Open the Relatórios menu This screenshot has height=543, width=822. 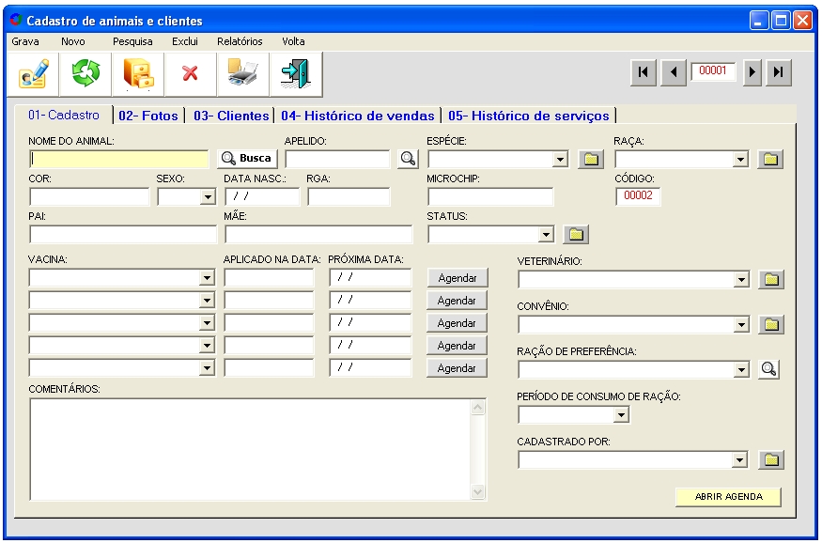point(240,41)
